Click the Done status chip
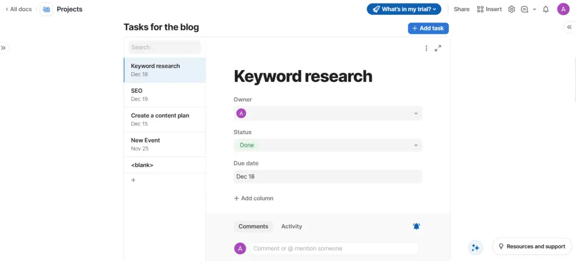This screenshot has height=261, width=576. pos(247,145)
